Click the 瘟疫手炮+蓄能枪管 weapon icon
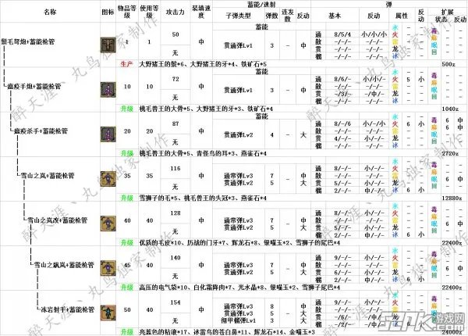Image resolution: width=468 pixels, height=336 pixels. click(x=108, y=89)
